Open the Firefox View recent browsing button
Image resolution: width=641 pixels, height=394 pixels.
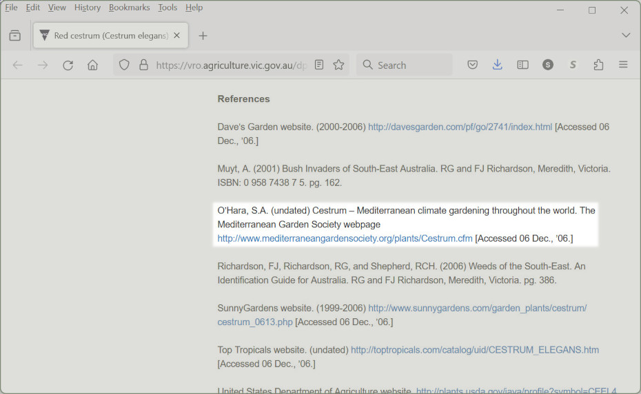click(x=15, y=35)
